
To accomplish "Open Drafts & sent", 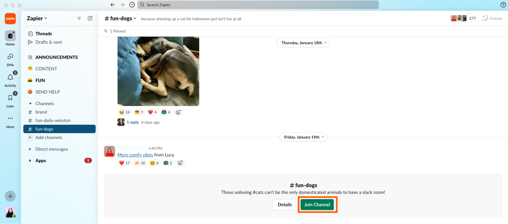I will point(49,42).
